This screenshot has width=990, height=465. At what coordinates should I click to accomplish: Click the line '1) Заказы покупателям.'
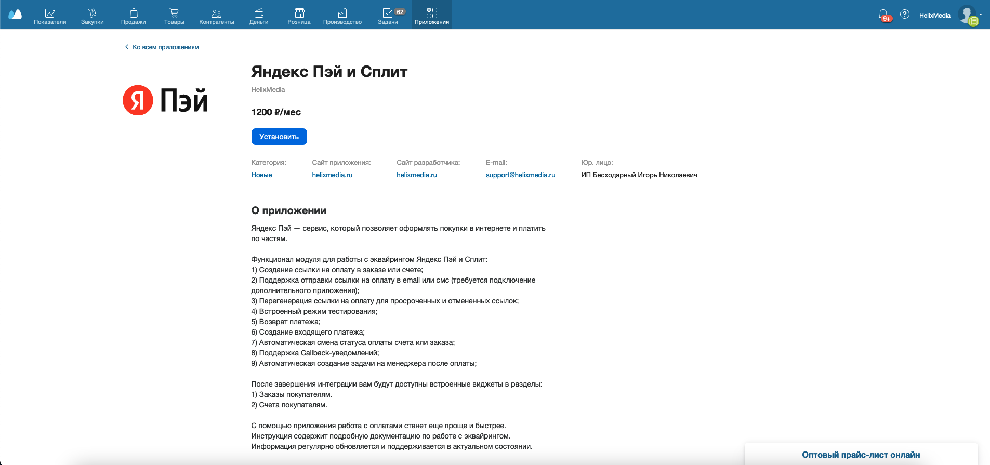click(292, 394)
